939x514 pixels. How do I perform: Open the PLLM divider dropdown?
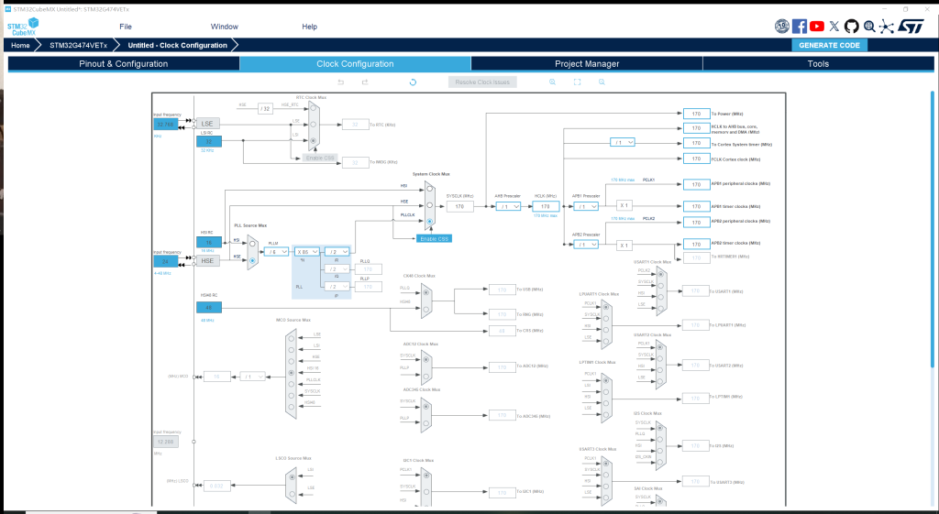click(x=276, y=252)
